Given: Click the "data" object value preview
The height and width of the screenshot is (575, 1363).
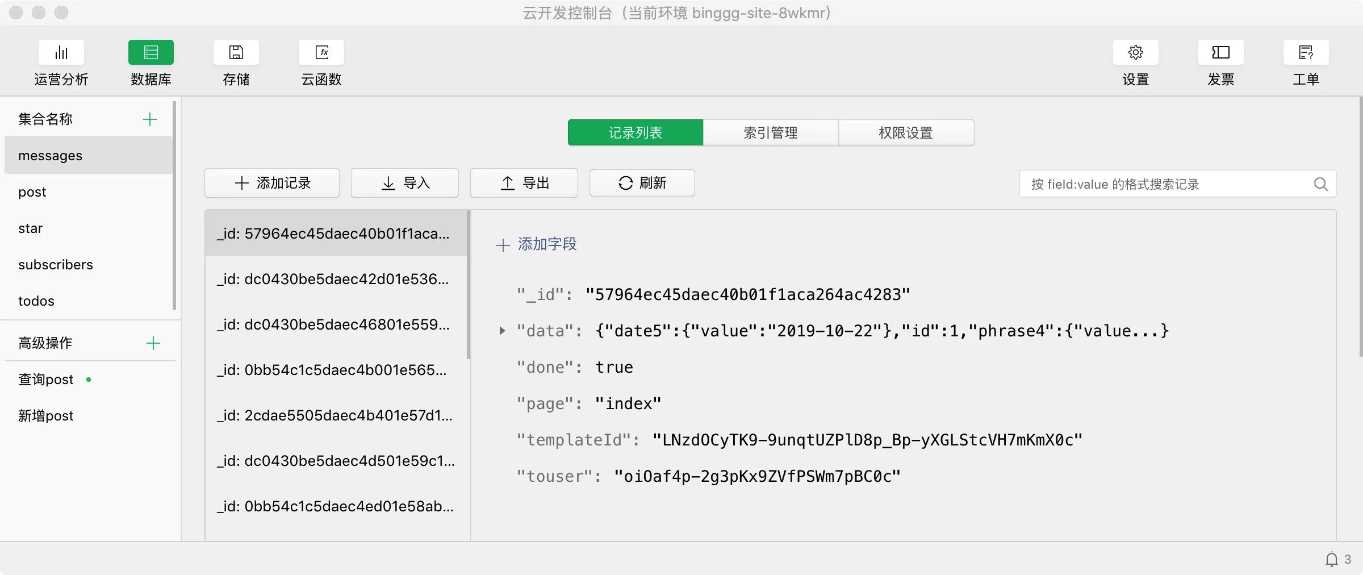Looking at the screenshot, I should pyautogui.click(x=881, y=331).
